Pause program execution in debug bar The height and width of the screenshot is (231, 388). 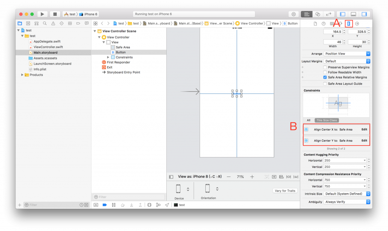click(114, 205)
